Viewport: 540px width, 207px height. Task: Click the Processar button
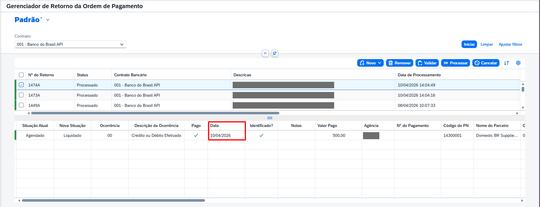coord(455,63)
